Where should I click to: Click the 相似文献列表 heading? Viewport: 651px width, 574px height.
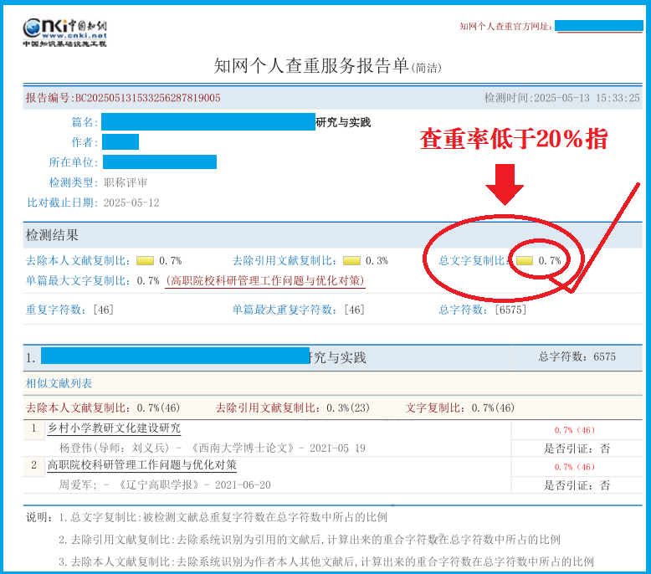pos(59,383)
